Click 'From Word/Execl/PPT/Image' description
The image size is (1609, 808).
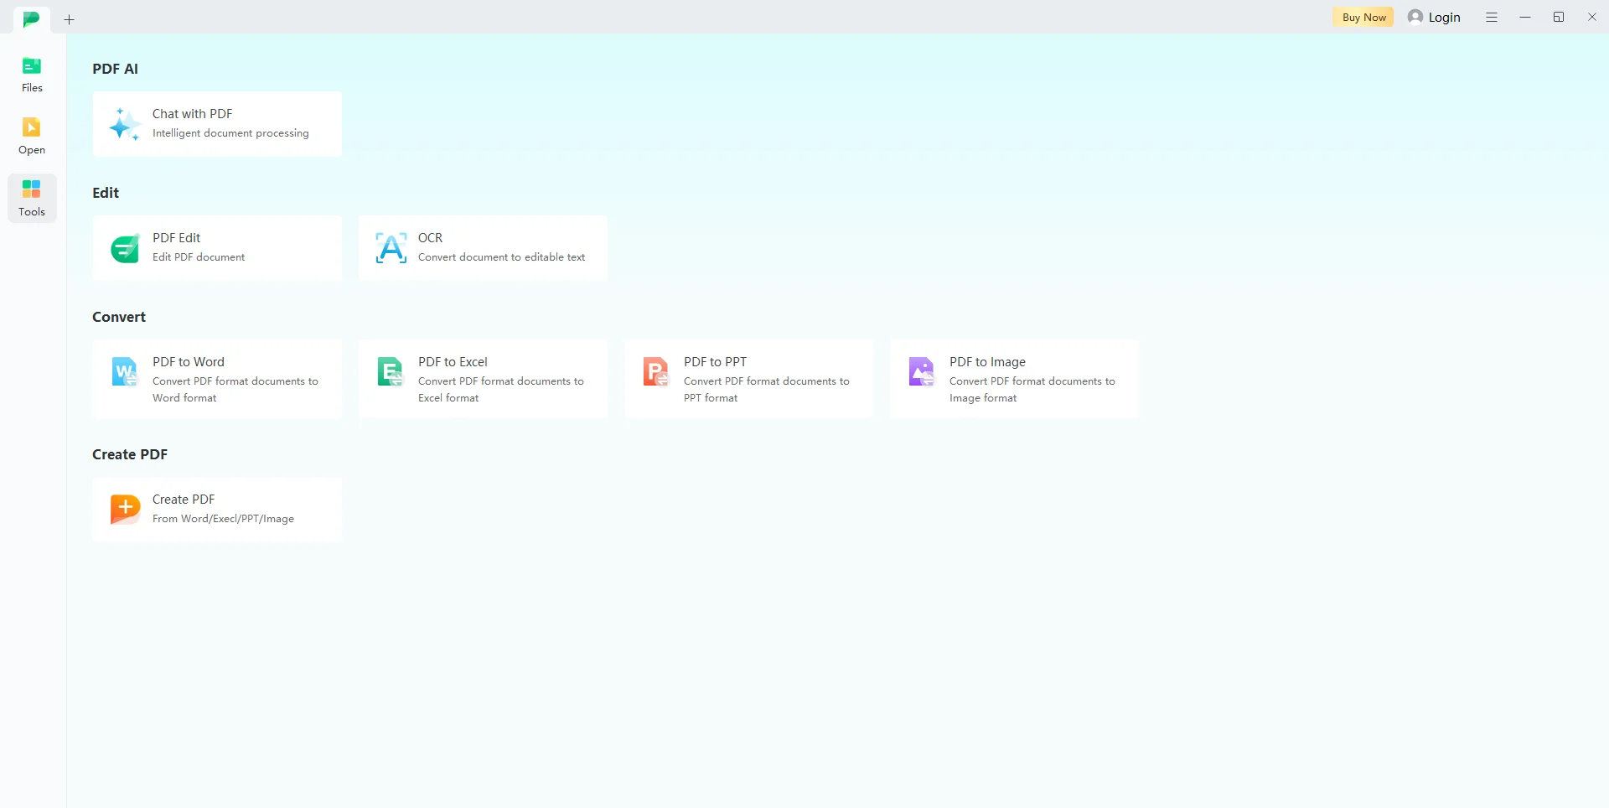[x=223, y=519]
